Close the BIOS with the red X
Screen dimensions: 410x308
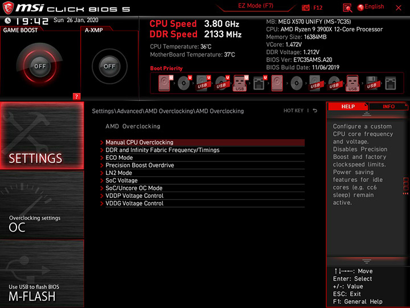(x=399, y=8)
